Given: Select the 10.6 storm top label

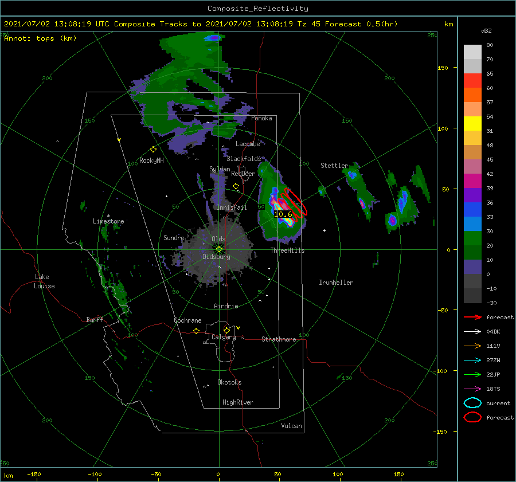Looking at the screenshot, I should point(283,214).
